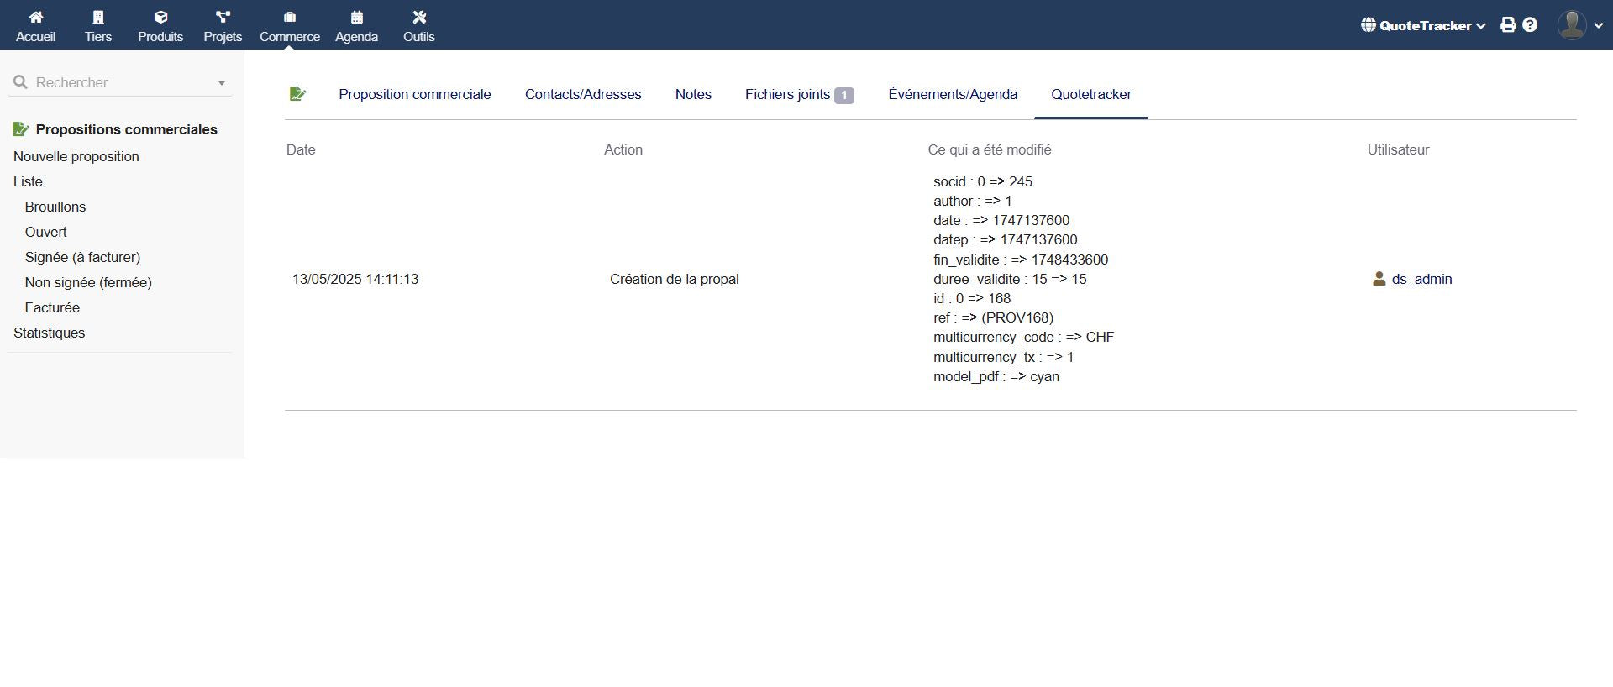Click the proposal icon beside the tabs
The image size is (1613, 687).
point(297,94)
